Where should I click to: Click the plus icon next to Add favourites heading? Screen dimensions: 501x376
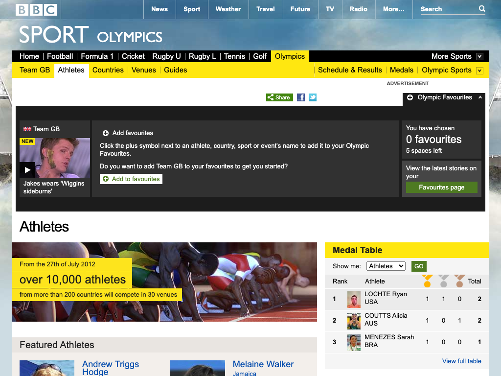(x=106, y=133)
